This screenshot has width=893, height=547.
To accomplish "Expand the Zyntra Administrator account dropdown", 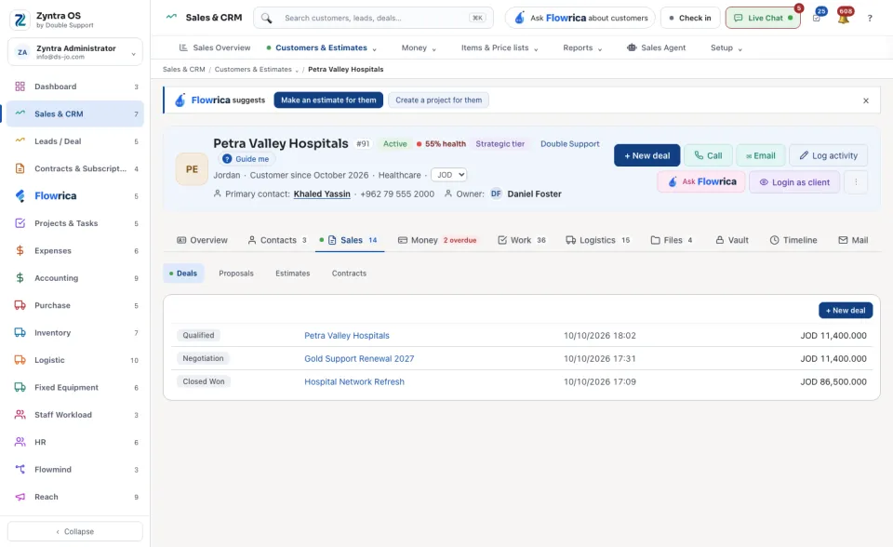I will [x=75, y=52].
